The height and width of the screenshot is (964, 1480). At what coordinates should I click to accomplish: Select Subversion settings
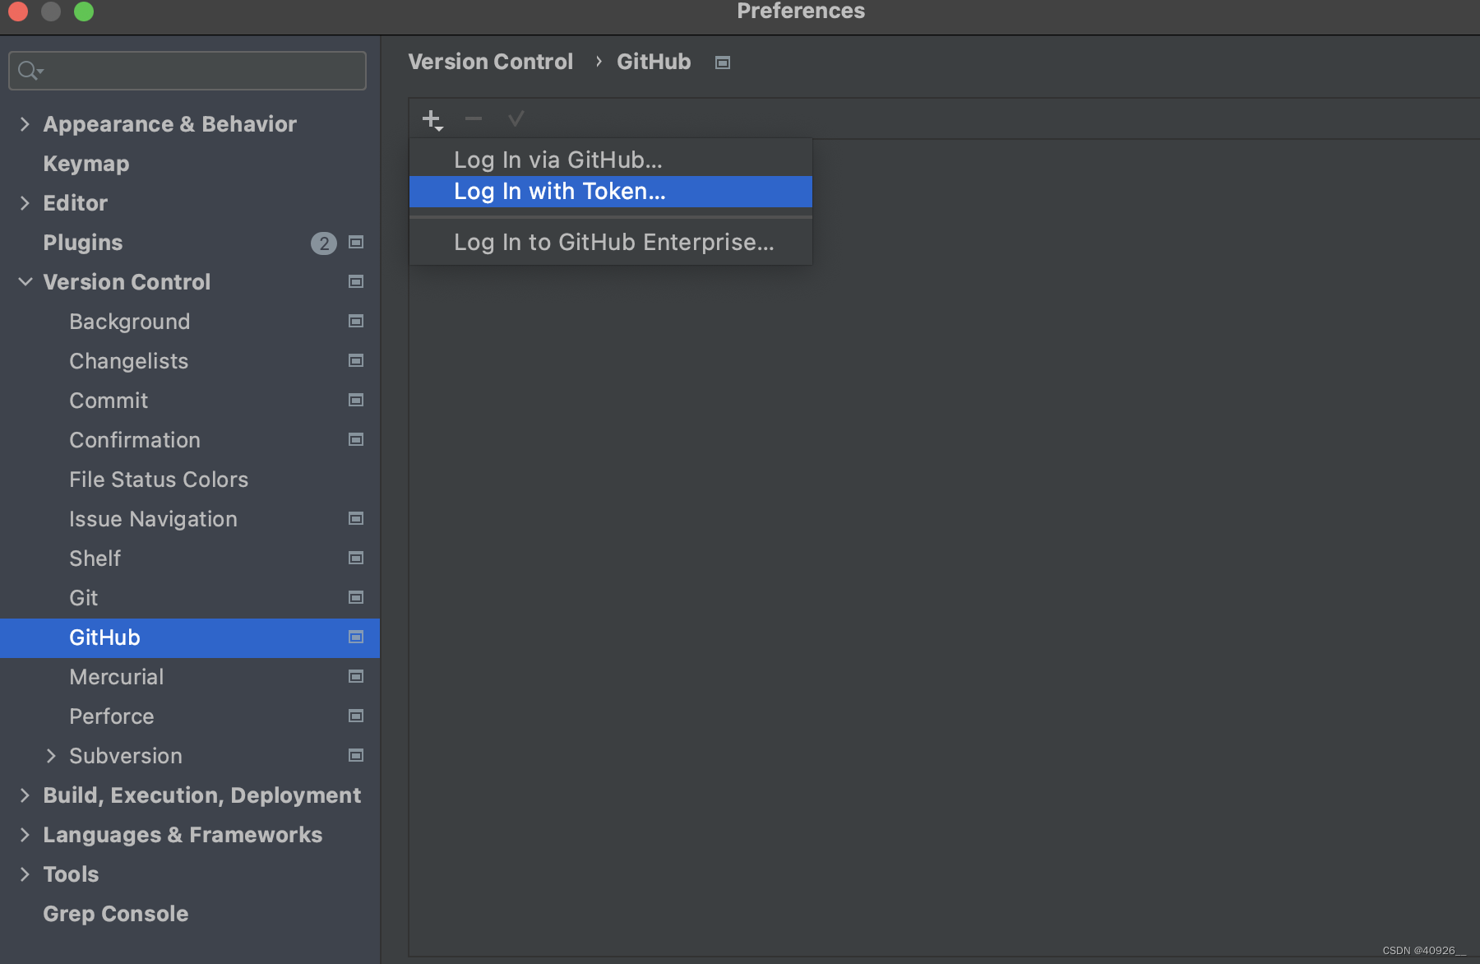(126, 756)
